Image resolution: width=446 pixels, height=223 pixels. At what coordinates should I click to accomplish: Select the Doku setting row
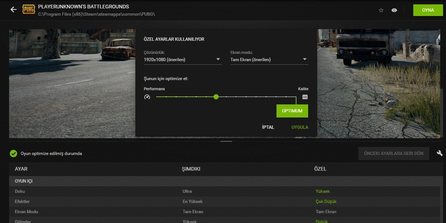pyautogui.click(x=224, y=191)
